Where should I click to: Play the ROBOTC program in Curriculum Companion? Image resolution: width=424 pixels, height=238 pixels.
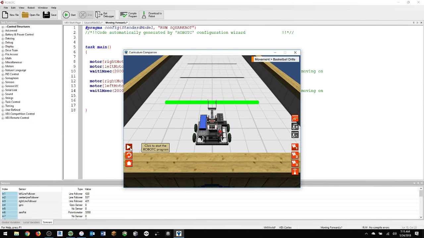pos(129,147)
